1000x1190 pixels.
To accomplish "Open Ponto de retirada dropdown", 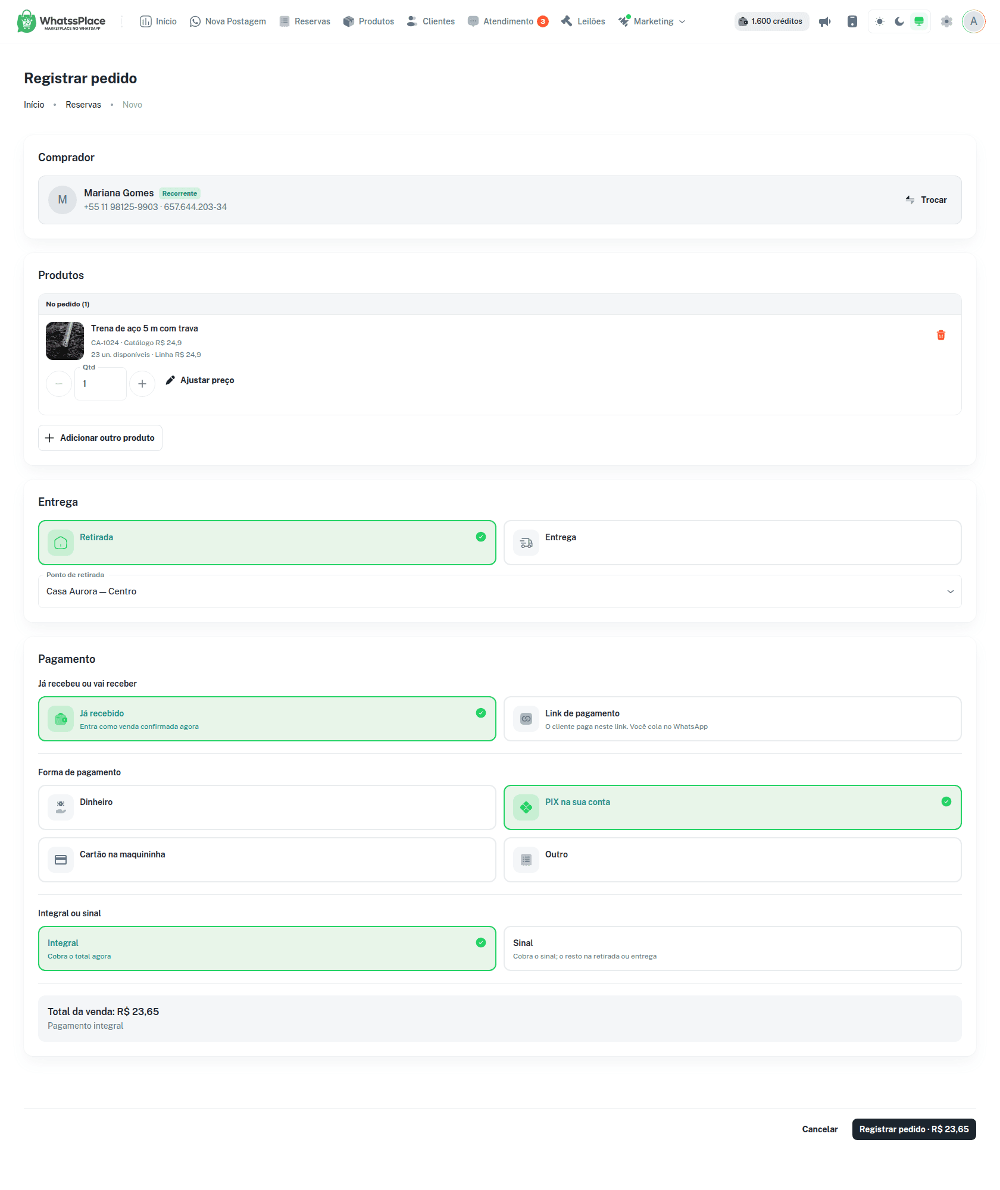I will pos(500,591).
